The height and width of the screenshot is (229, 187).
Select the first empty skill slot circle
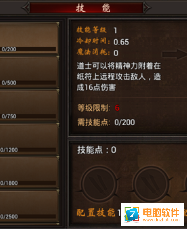coord(99,184)
